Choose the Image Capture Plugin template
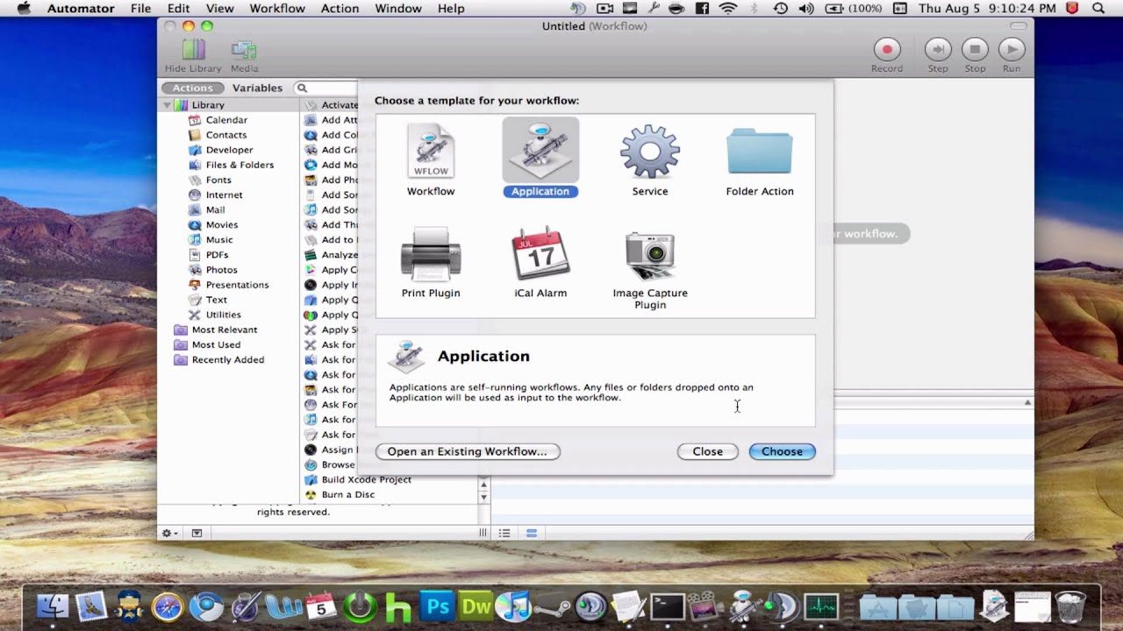The height and width of the screenshot is (631, 1123). click(650, 256)
